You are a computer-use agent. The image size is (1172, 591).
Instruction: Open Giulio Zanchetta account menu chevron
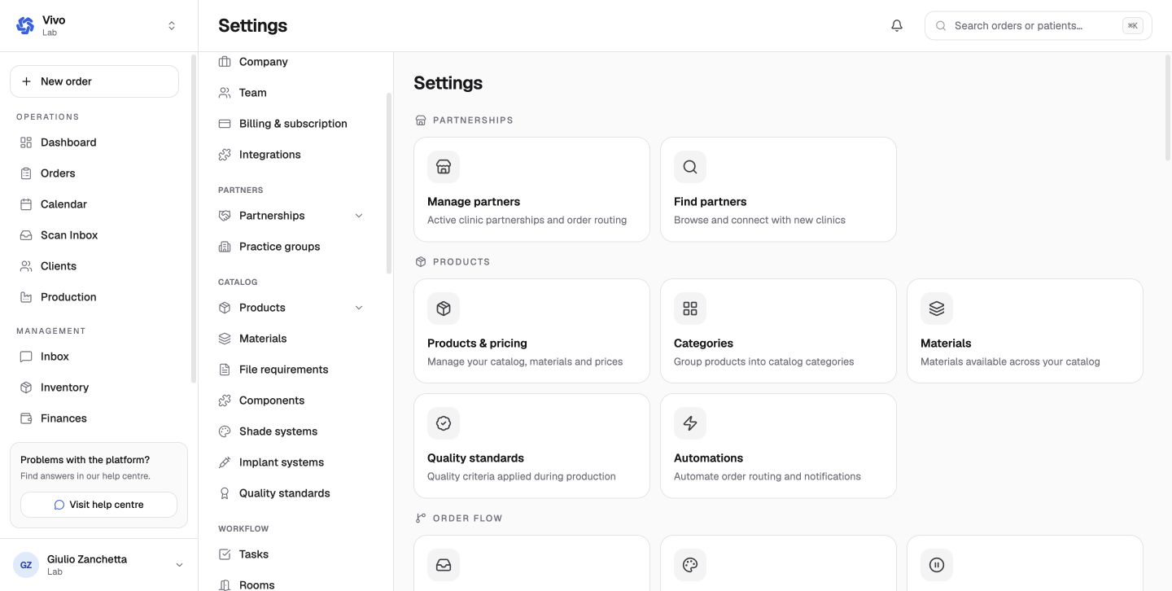179,565
